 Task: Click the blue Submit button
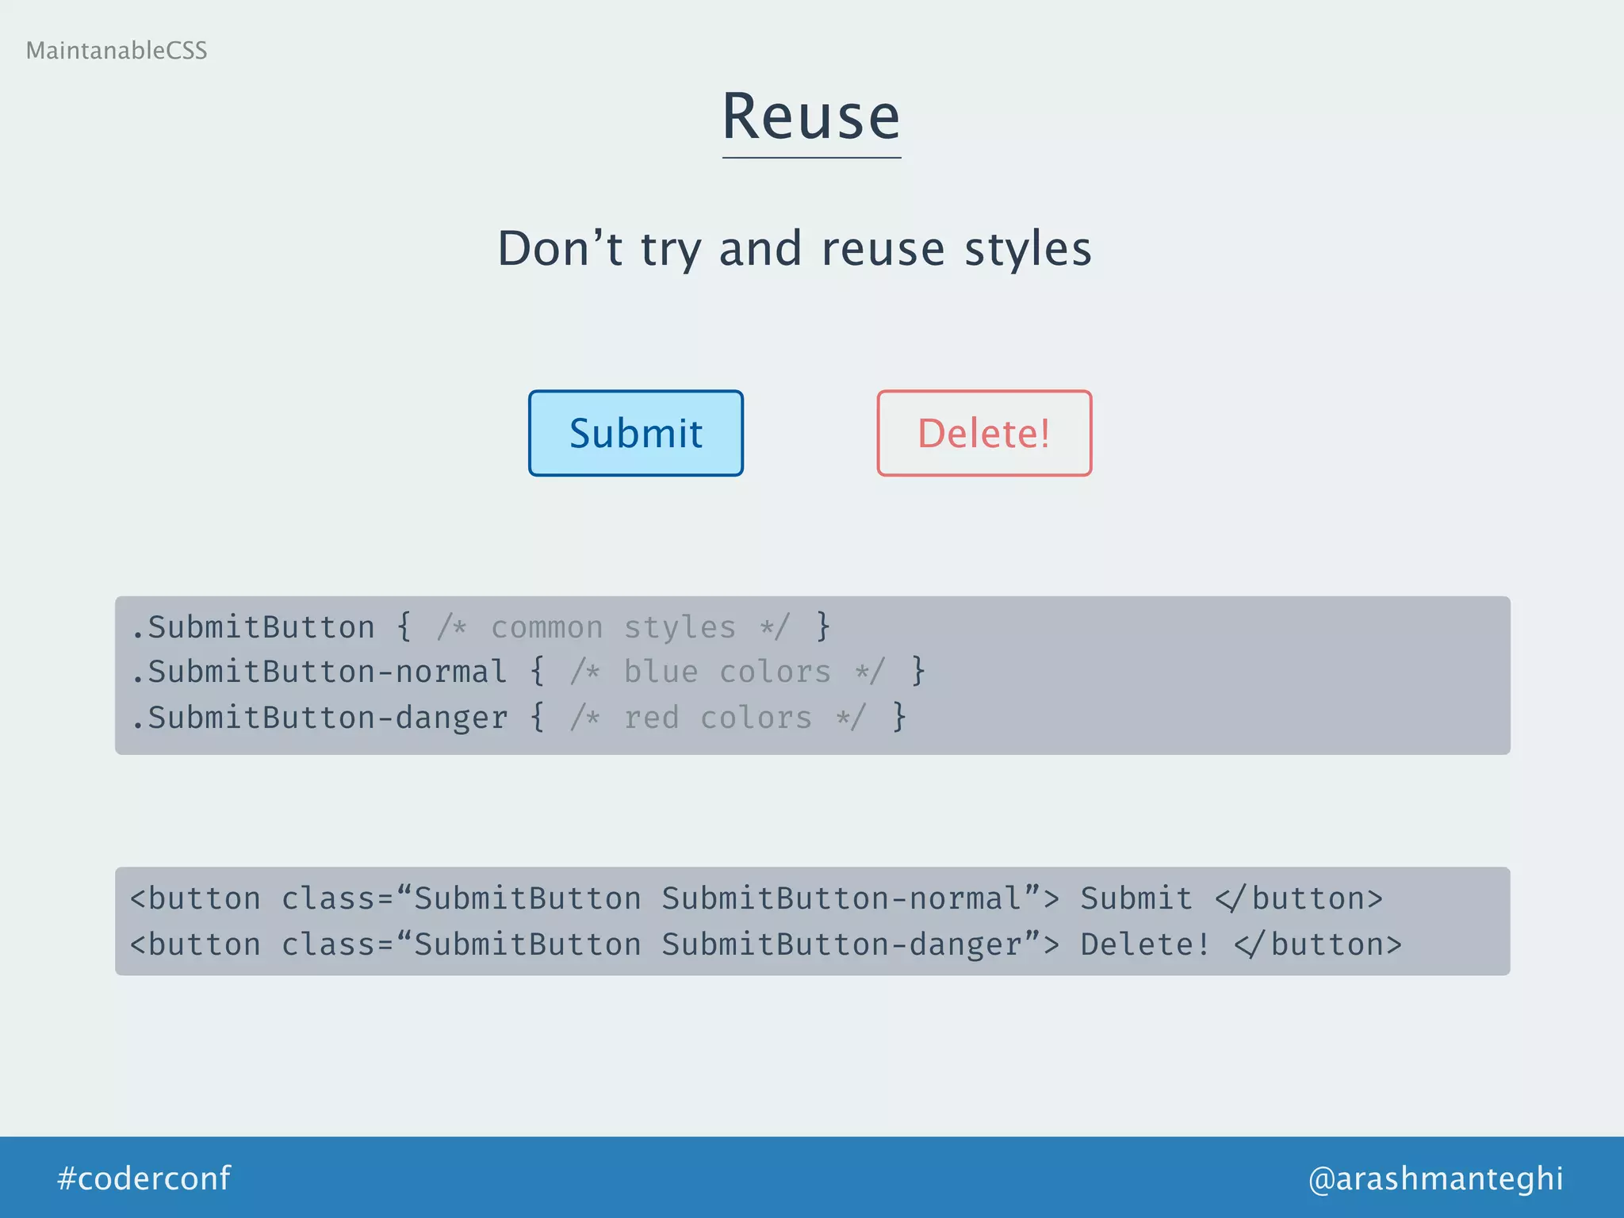636,433
